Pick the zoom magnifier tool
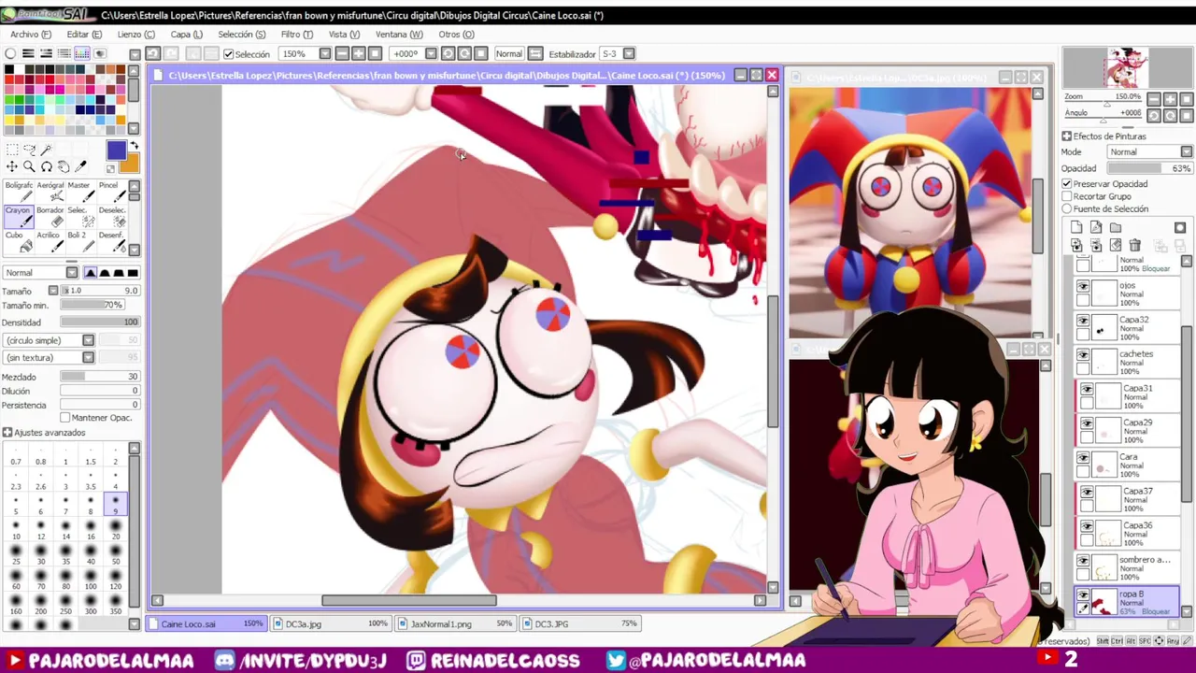 pos(29,166)
